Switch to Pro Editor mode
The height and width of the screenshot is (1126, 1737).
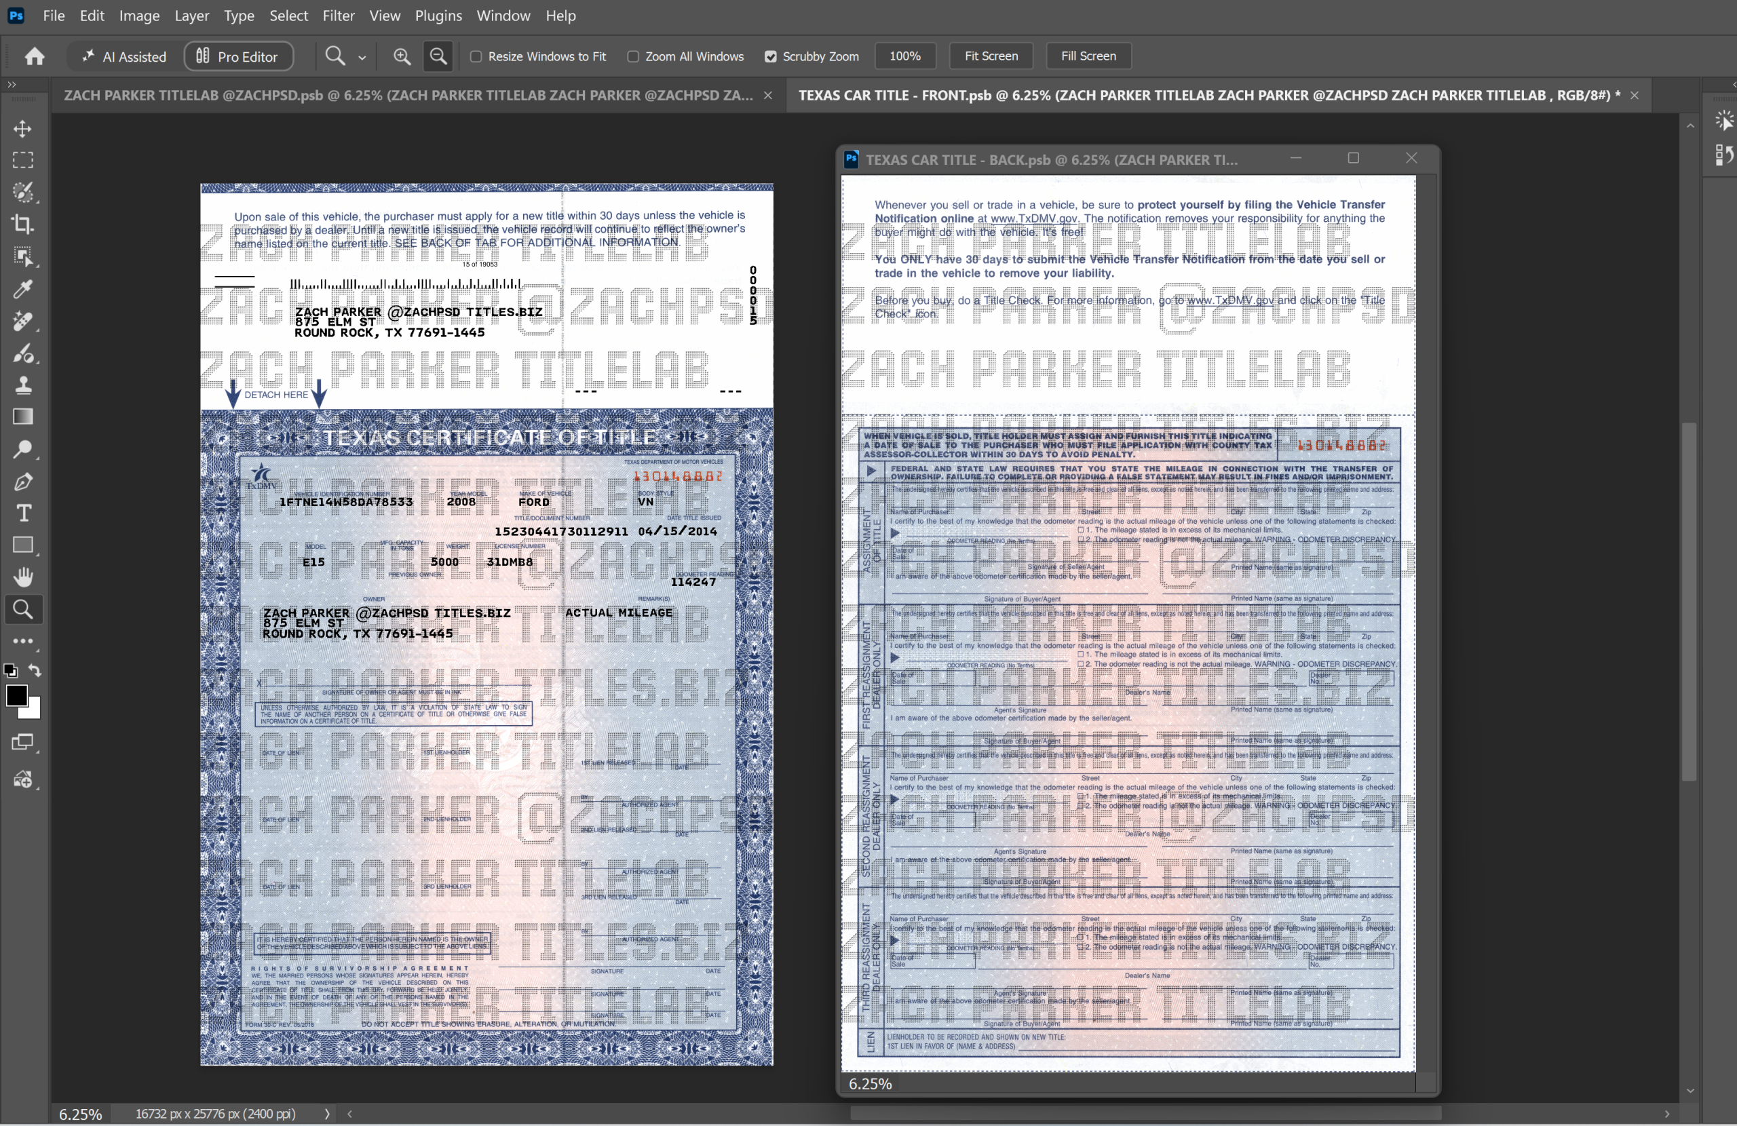239,56
